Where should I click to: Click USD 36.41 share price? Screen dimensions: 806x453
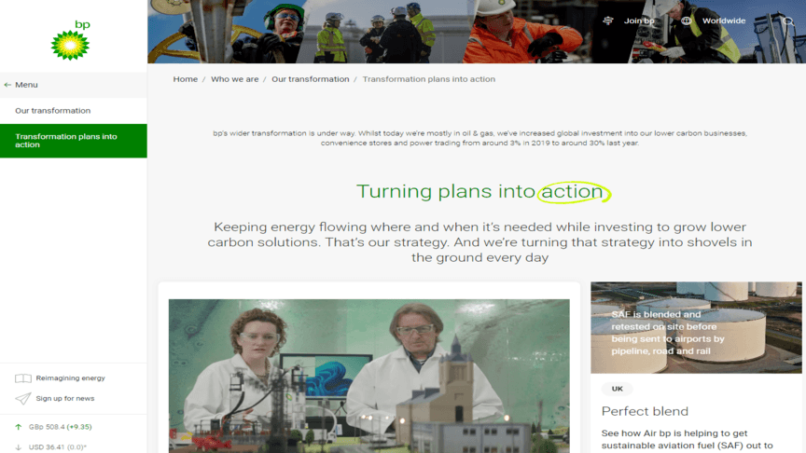(x=58, y=447)
